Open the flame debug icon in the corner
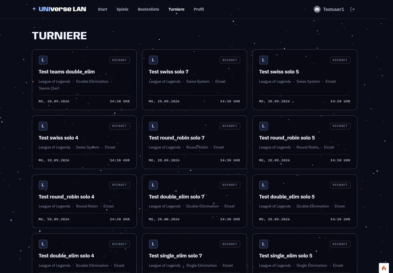 384,268
